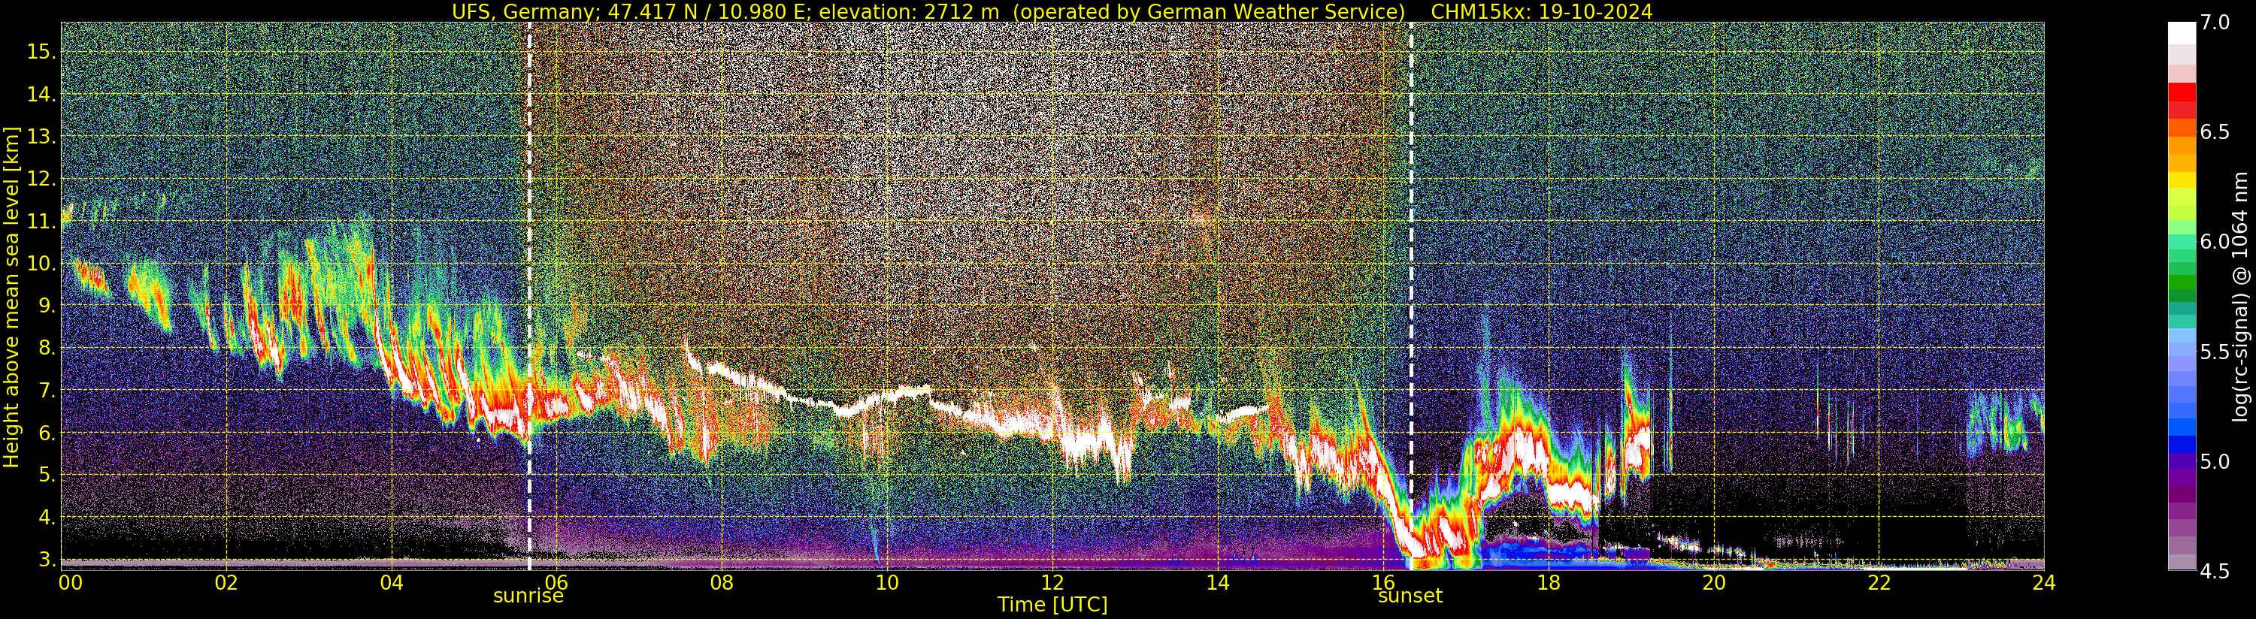Click the '7.' height axis tick label

coord(47,391)
